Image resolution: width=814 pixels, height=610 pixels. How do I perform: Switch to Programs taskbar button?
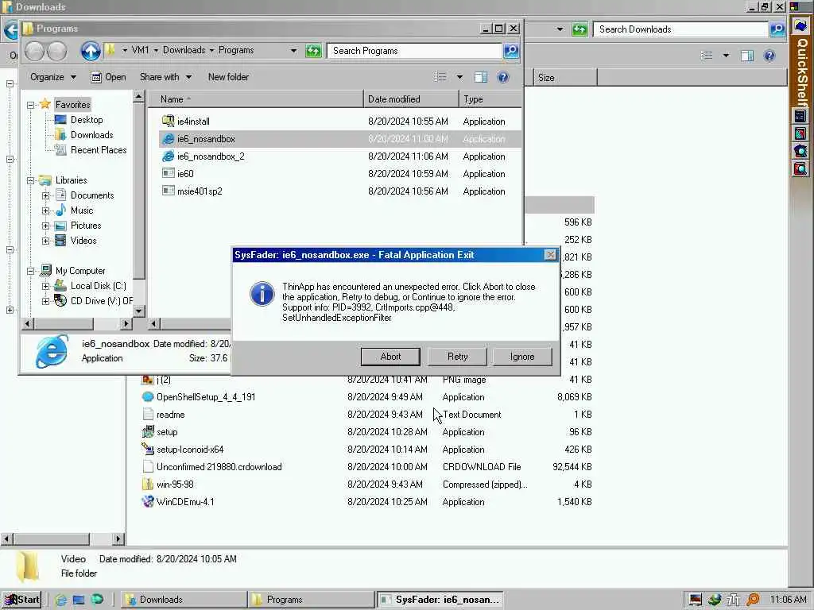[311, 600]
